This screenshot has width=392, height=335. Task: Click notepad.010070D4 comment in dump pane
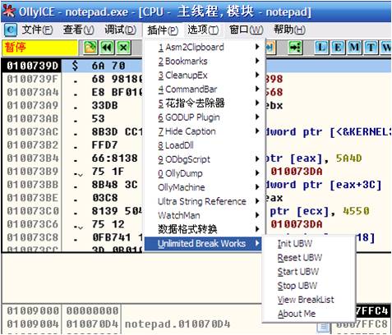point(178,324)
